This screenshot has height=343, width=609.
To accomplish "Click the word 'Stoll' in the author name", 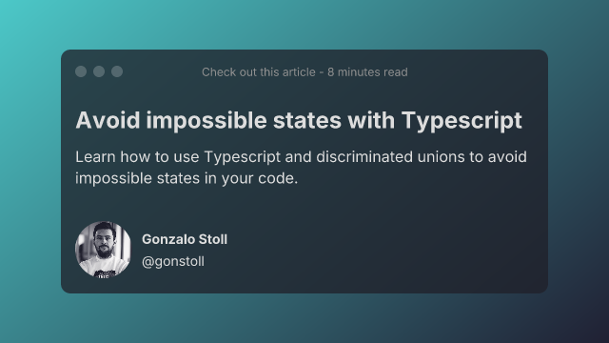I will click(x=213, y=239).
